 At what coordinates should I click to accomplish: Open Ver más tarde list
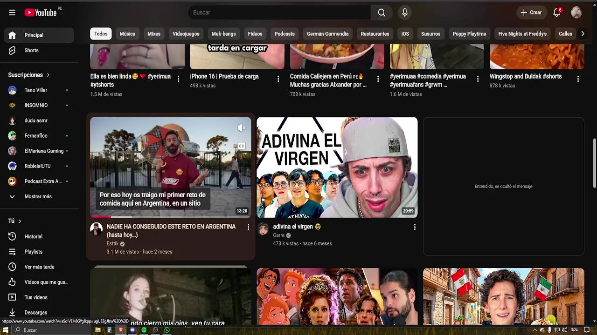point(39,267)
